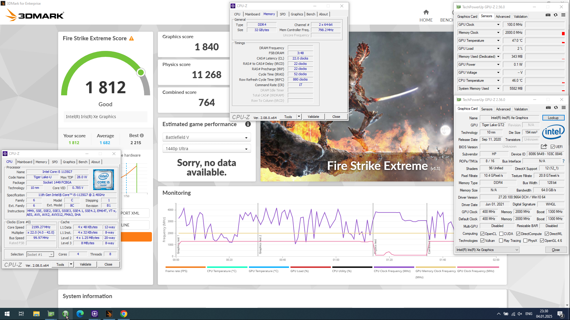Viewport: 570px width, 320px height.
Task: Open Microsoft Edge from the taskbar
Action: coord(80,314)
